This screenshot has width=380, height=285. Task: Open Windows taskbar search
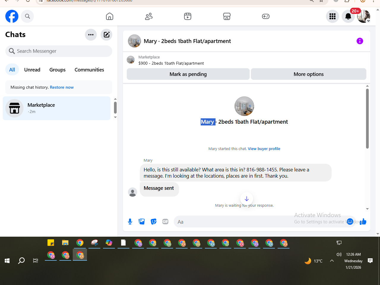(21, 261)
